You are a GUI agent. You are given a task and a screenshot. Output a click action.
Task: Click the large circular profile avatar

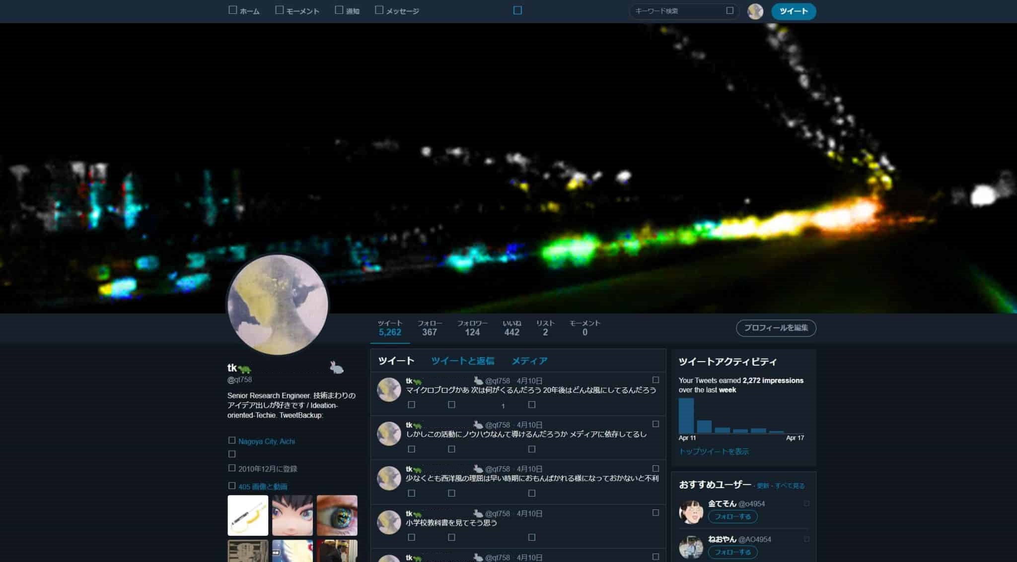(278, 305)
